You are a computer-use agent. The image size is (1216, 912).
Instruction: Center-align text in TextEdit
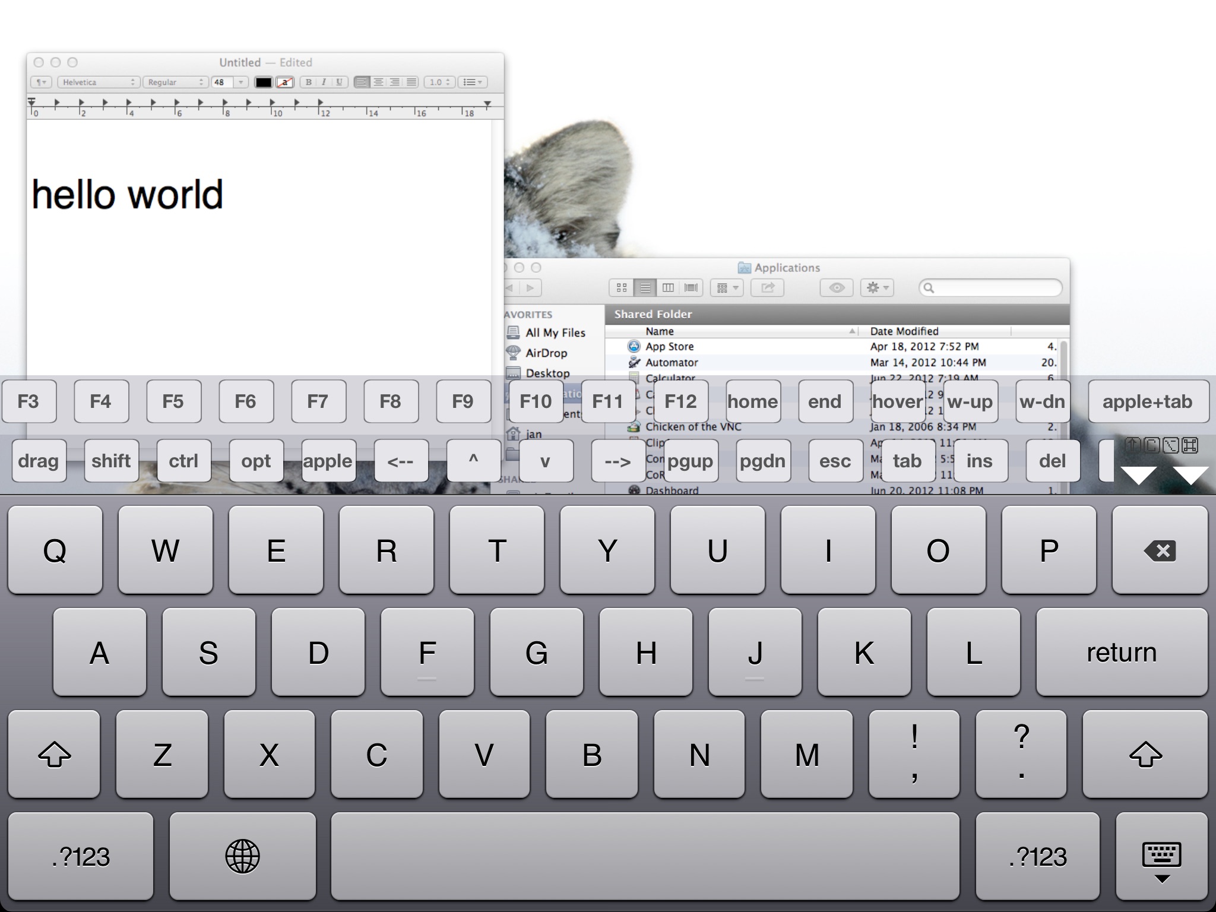378,82
